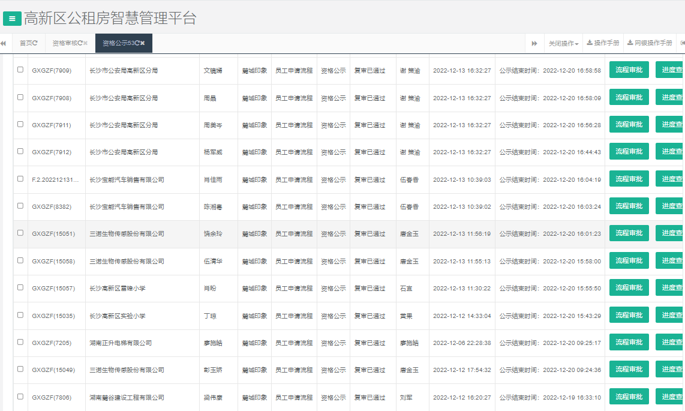The height and width of the screenshot is (411, 685).
Task: Check the checkbox for row GXGZF(8382)
Action: coord(20,206)
